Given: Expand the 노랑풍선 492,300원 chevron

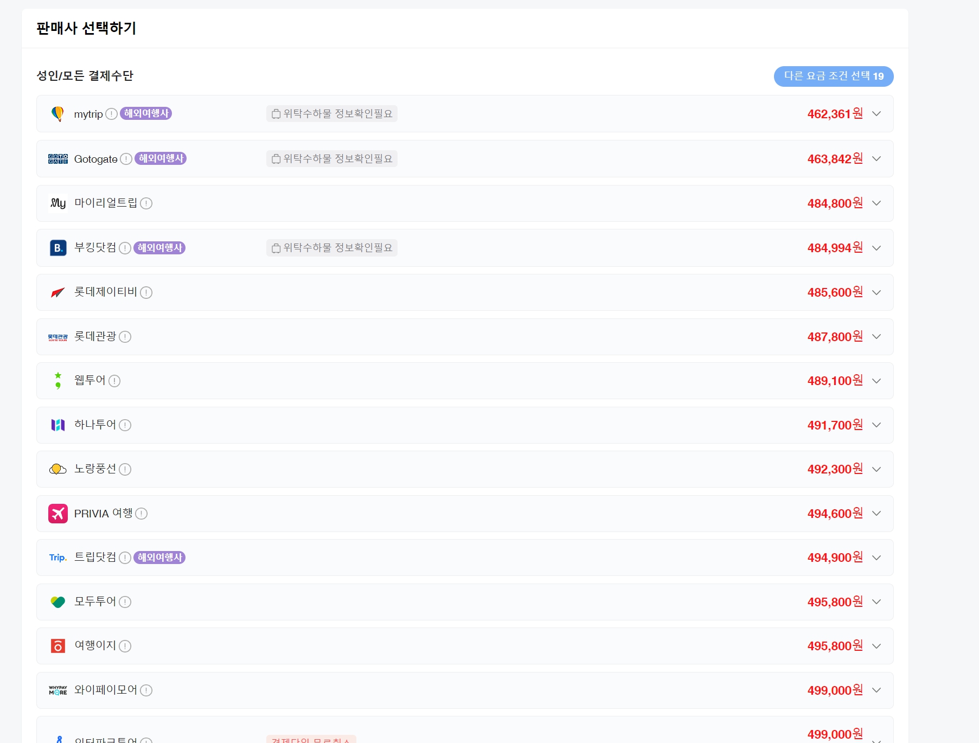Looking at the screenshot, I should point(876,469).
